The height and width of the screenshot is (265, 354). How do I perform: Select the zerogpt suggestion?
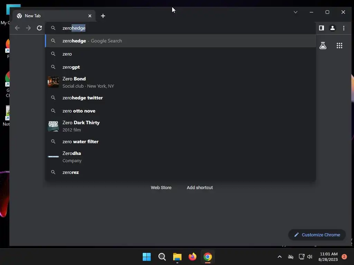[180, 67]
